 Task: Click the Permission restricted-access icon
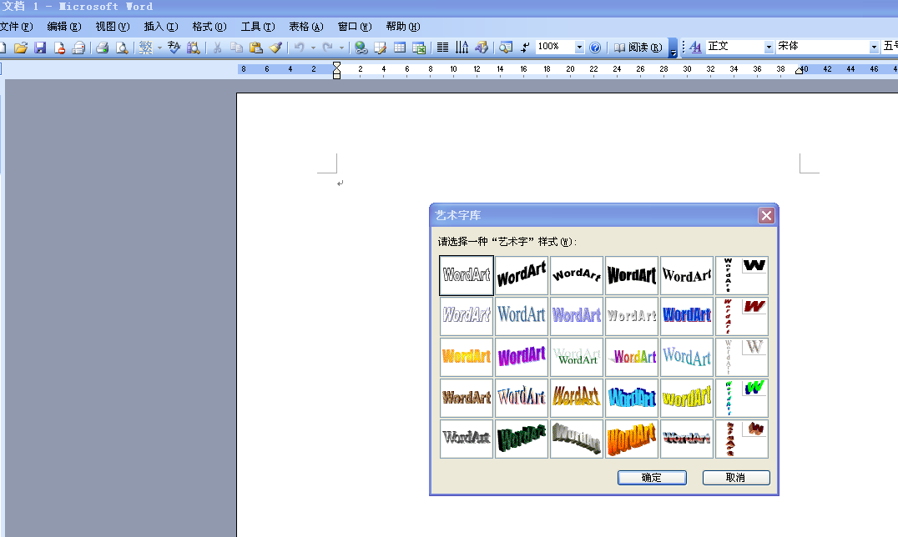59,48
